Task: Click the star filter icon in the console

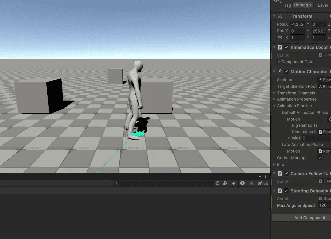Action: (x=251, y=183)
